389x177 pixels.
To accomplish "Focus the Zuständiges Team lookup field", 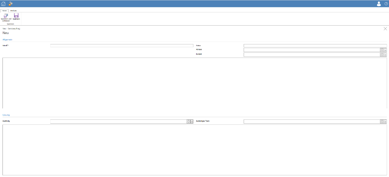I will [x=312, y=121].
